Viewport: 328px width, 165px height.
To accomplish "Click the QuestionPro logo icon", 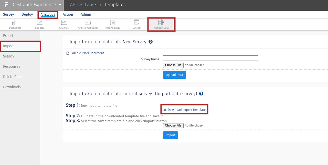I will click(6, 5).
